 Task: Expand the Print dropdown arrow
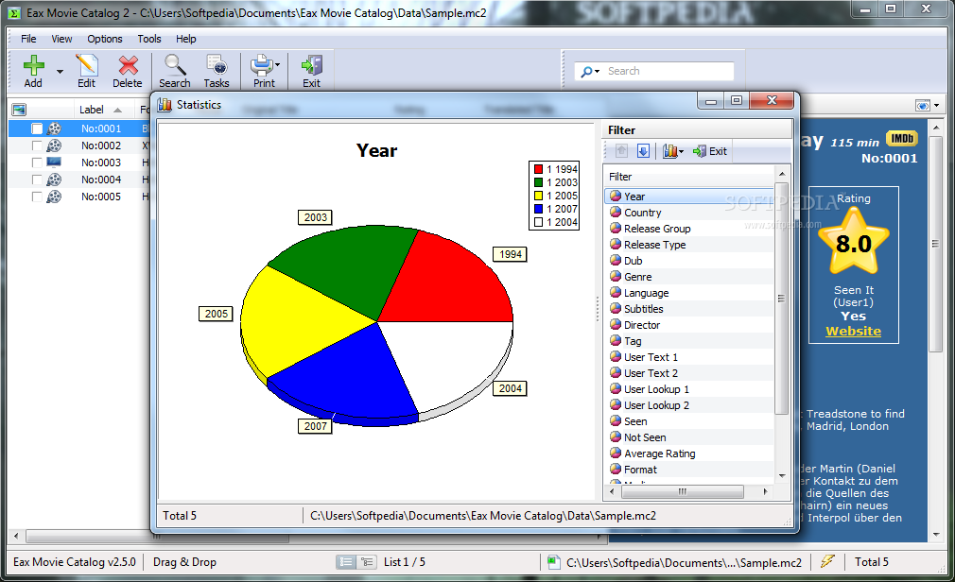[x=278, y=64]
